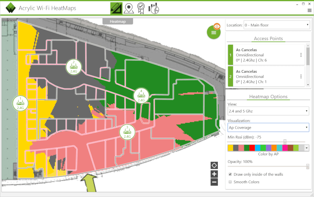Enable Draw only inside of the walls checkbox
Screen dimensions: 314x197
coord(230,174)
